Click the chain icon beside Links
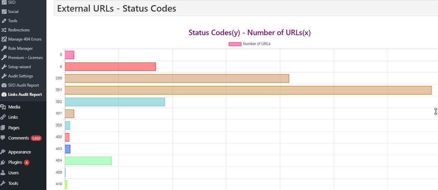This screenshot has width=438, height=190. tap(3, 117)
